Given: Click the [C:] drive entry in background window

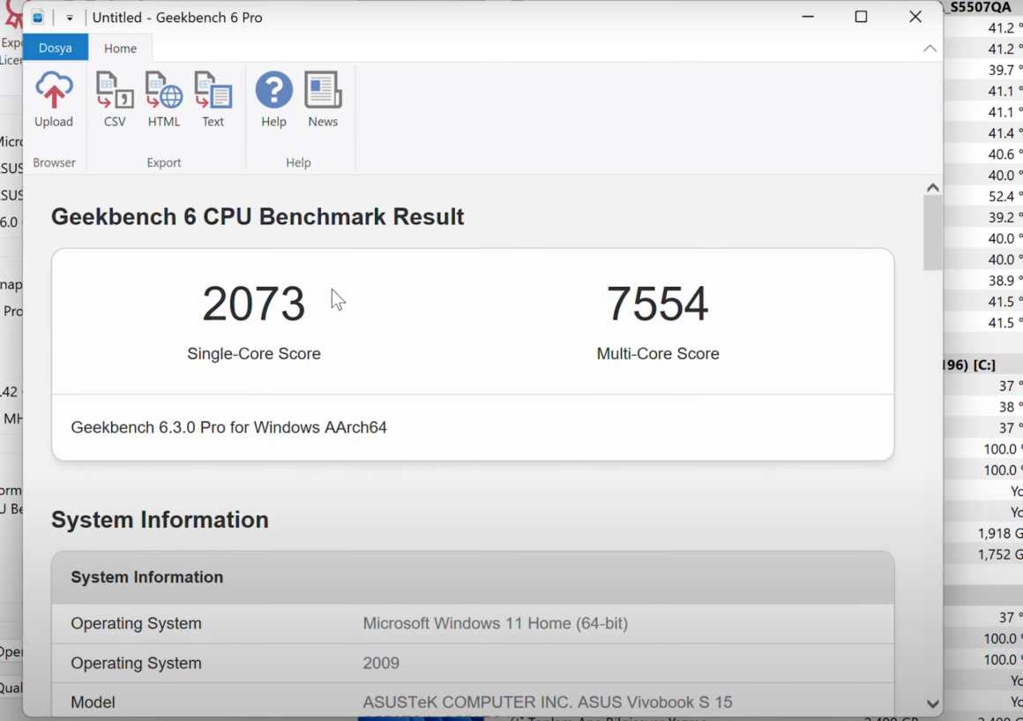Looking at the screenshot, I should pos(984,364).
